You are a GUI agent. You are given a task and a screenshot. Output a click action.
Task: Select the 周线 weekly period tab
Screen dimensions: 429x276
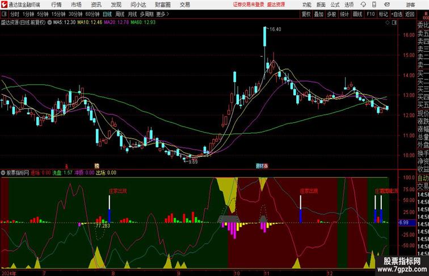point(120,14)
